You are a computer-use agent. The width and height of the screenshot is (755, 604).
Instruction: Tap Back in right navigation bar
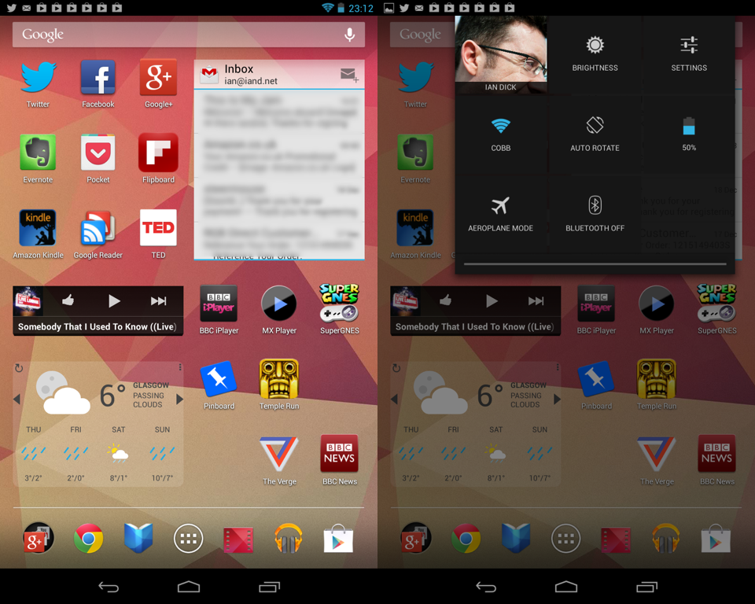pos(486,587)
